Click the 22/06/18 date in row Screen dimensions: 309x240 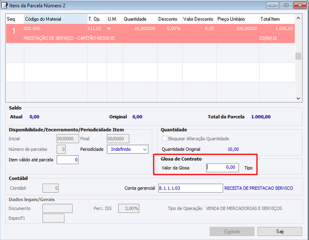click(268, 38)
